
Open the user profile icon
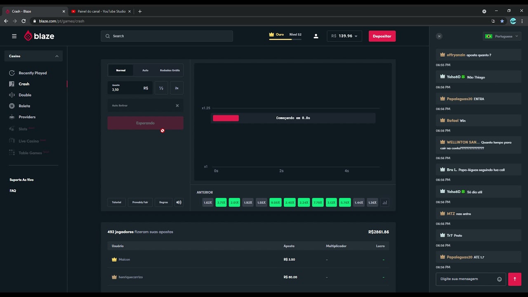point(316,36)
